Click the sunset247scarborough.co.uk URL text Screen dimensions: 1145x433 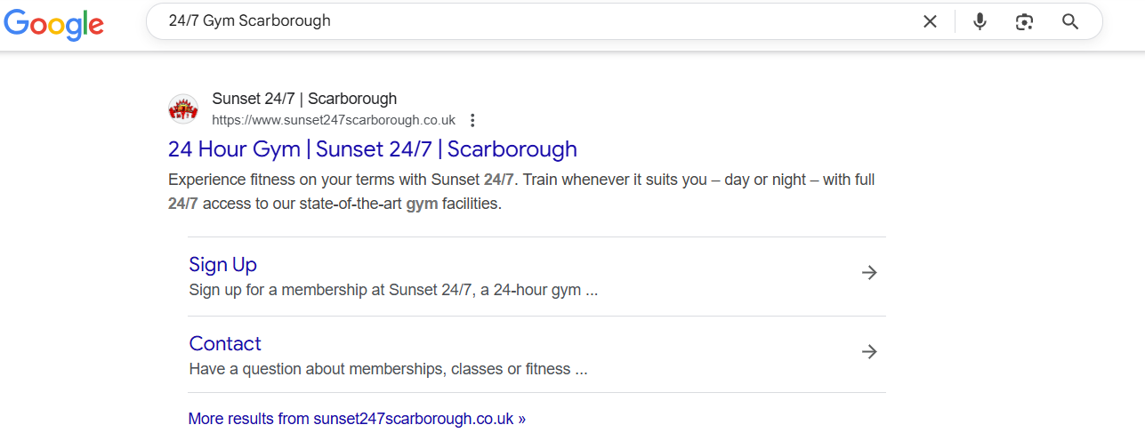[333, 120]
